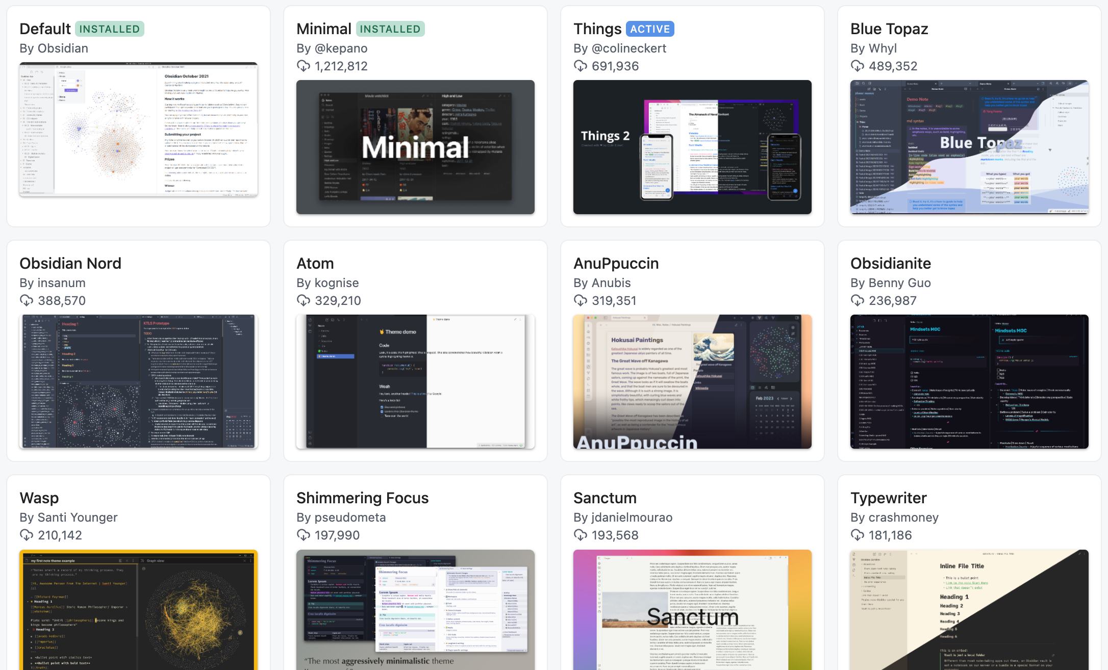This screenshot has width=1108, height=670.
Task: Click author text By crashmoney
Action: coord(895,518)
